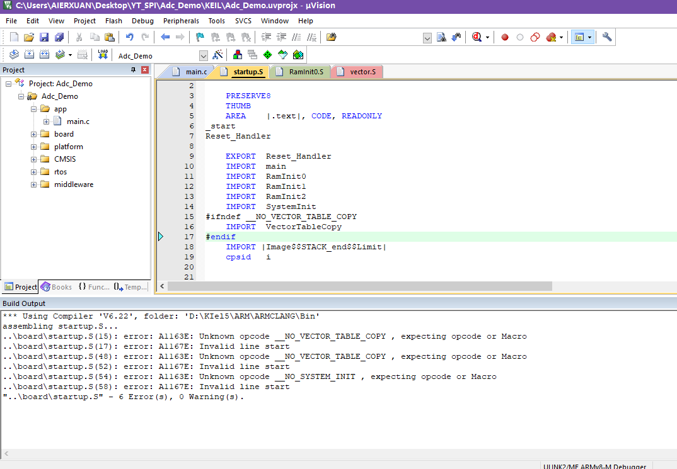Open the SVCS menu
The image size is (677, 469).
pos(243,21)
